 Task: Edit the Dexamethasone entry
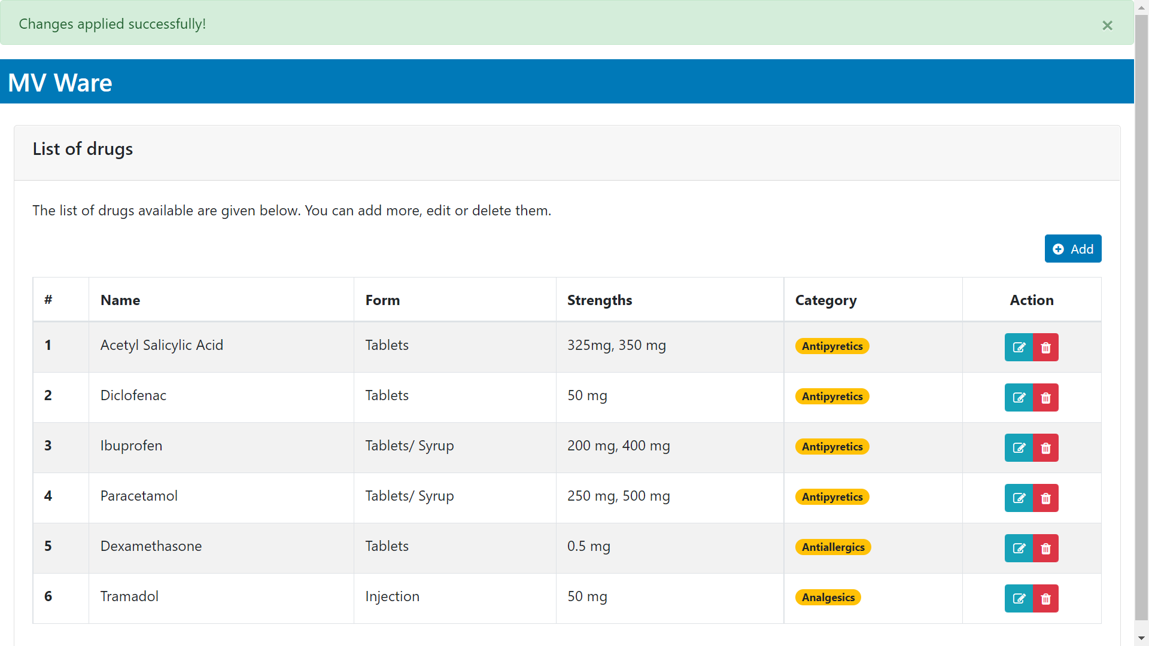1019,549
